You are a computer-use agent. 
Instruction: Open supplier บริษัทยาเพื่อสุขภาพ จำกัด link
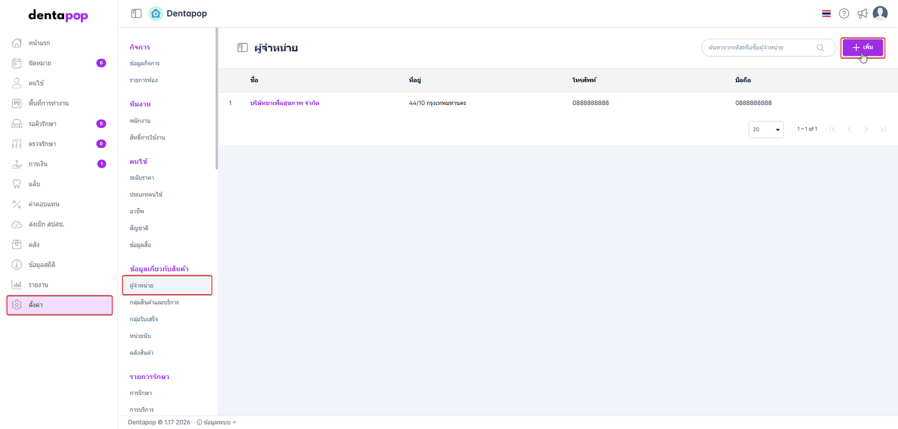[285, 103]
